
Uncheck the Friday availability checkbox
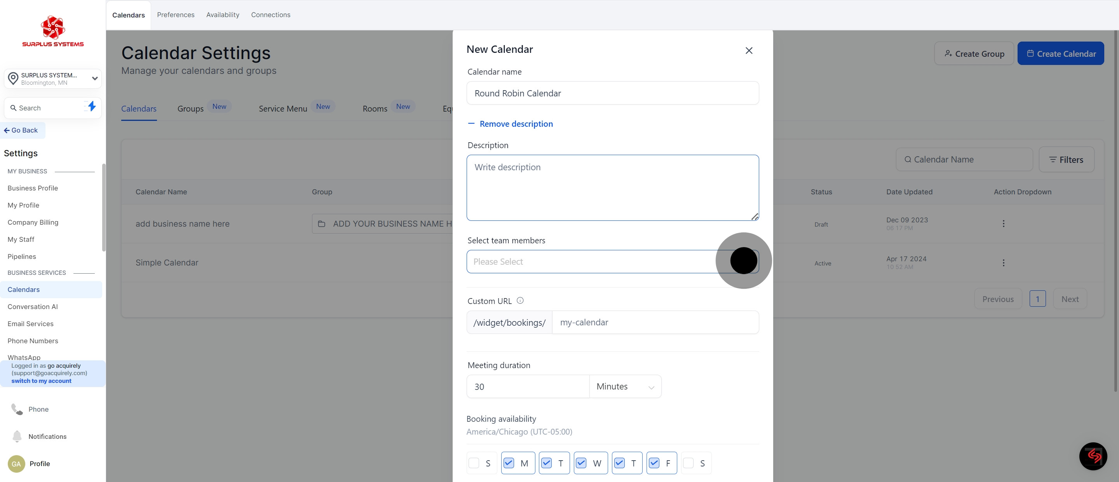pyautogui.click(x=654, y=463)
